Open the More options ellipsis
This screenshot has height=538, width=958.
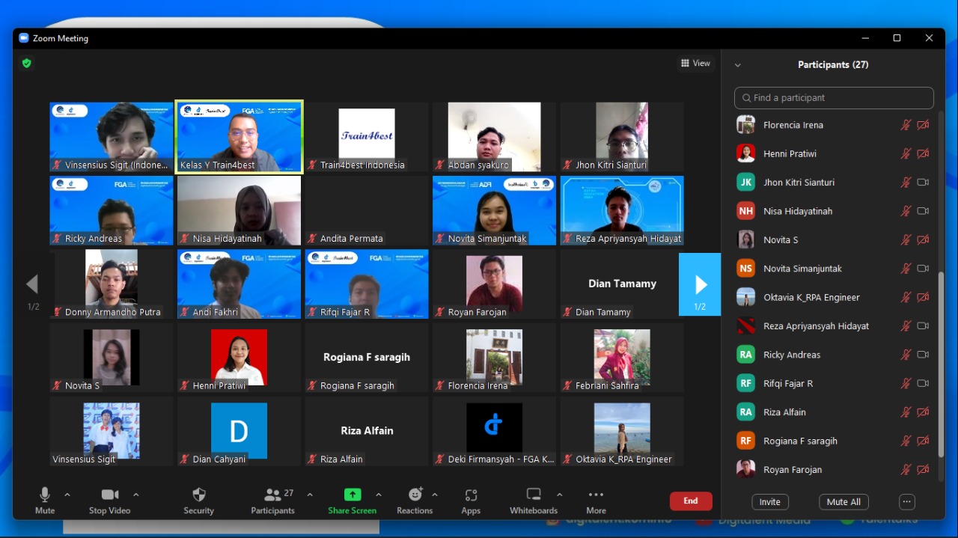(x=596, y=495)
